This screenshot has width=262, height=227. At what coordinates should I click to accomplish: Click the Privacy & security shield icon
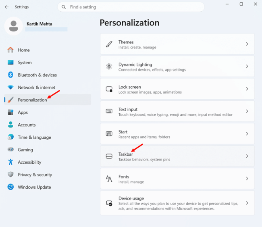(10, 174)
